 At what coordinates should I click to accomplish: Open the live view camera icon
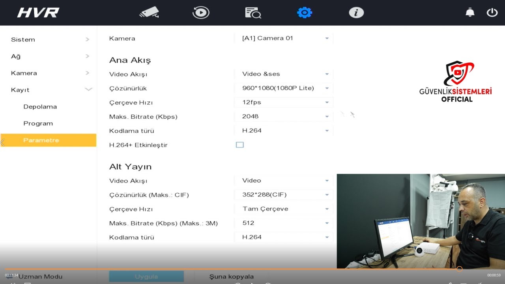pos(149,13)
